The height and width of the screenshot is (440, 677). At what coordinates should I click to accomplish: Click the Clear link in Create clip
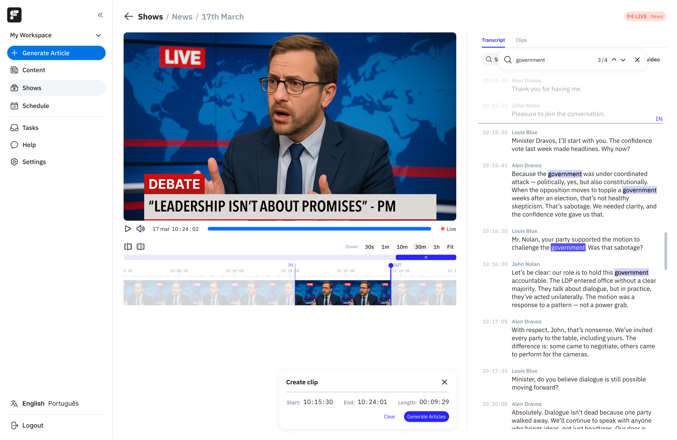[390, 417]
